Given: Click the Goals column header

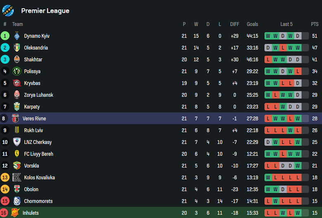Looking at the screenshot, I should 252,24.
